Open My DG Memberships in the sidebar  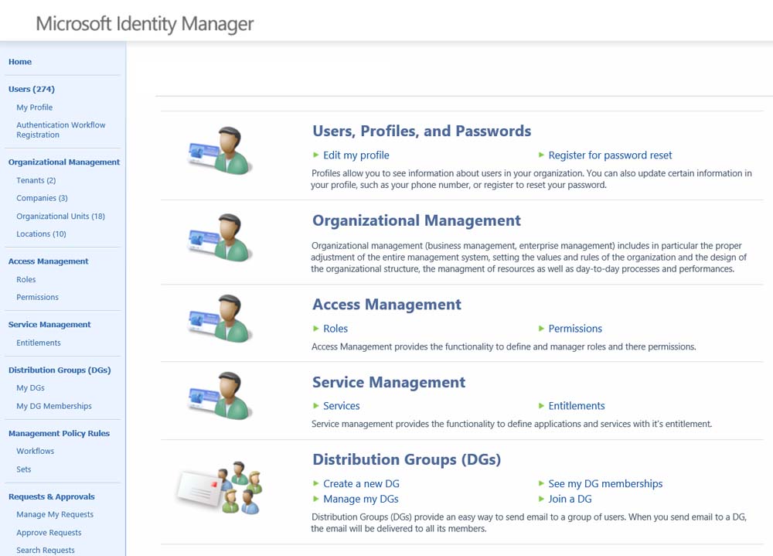coord(54,406)
